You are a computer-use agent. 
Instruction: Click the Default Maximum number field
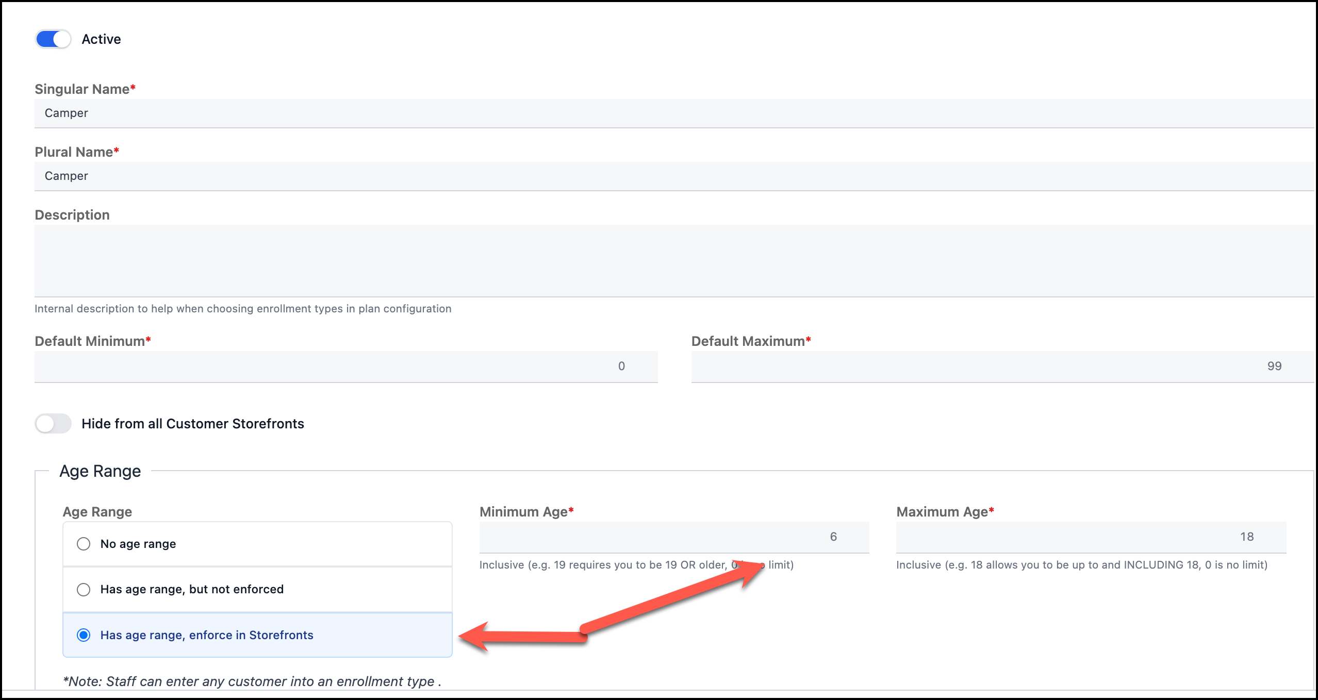[x=1000, y=366]
